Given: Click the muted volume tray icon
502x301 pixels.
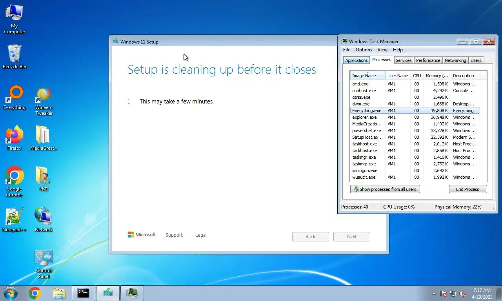Looking at the screenshot, I should (x=462, y=294).
